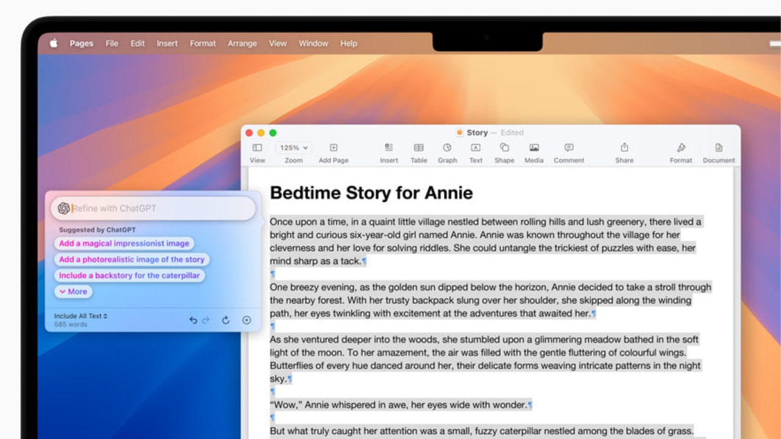Open the Include All Text dropdown
Image resolution: width=781 pixels, height=439 pixels.
pyautogui.click(x=81, y=316)
